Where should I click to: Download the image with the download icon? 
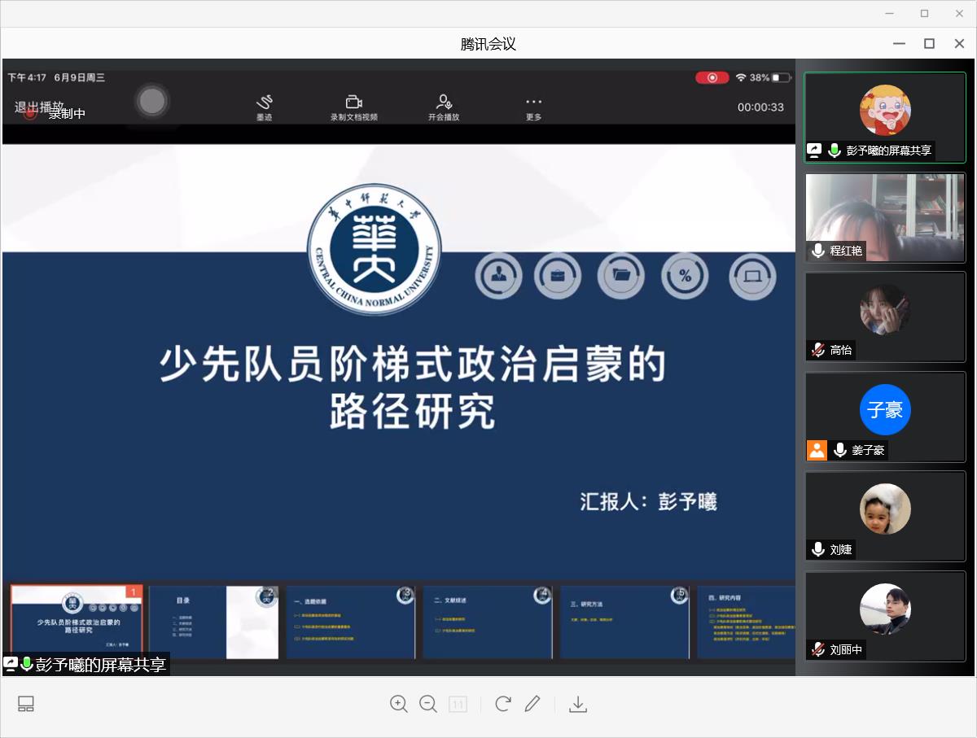(x=578, y=704)
